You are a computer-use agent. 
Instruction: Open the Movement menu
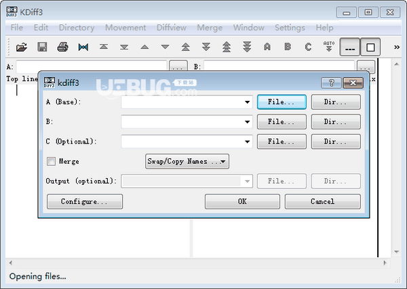click(125, 28)
